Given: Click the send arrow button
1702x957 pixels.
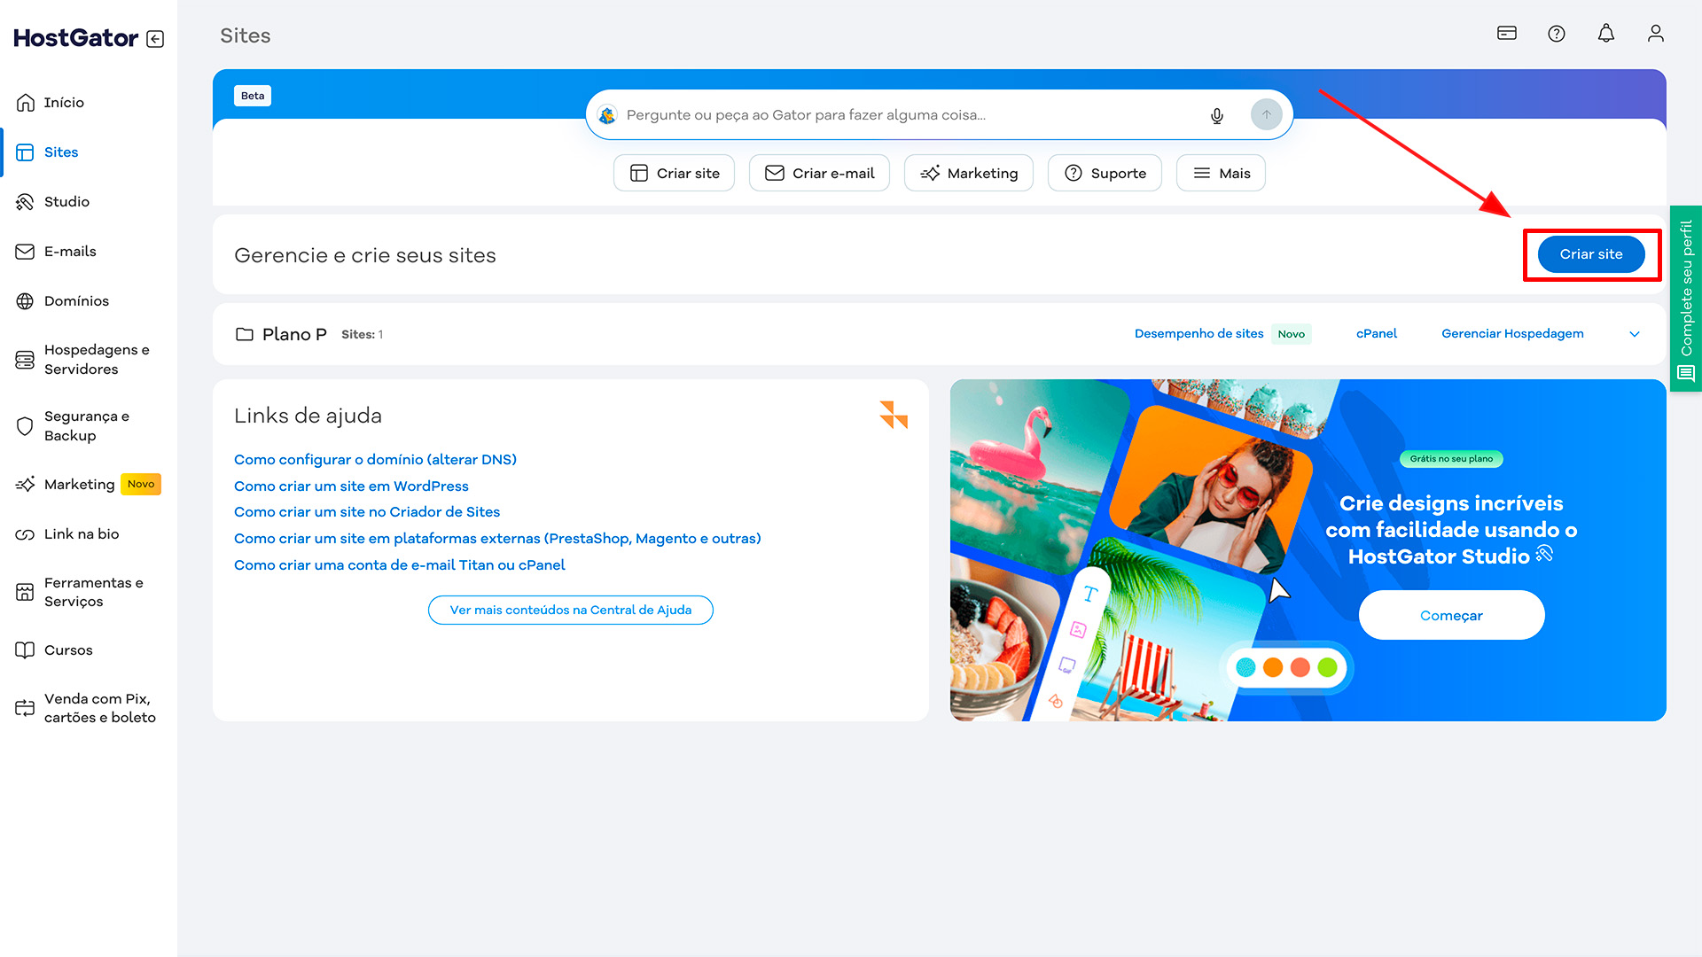Looking at the screenshot, I should click(1267, 114).
